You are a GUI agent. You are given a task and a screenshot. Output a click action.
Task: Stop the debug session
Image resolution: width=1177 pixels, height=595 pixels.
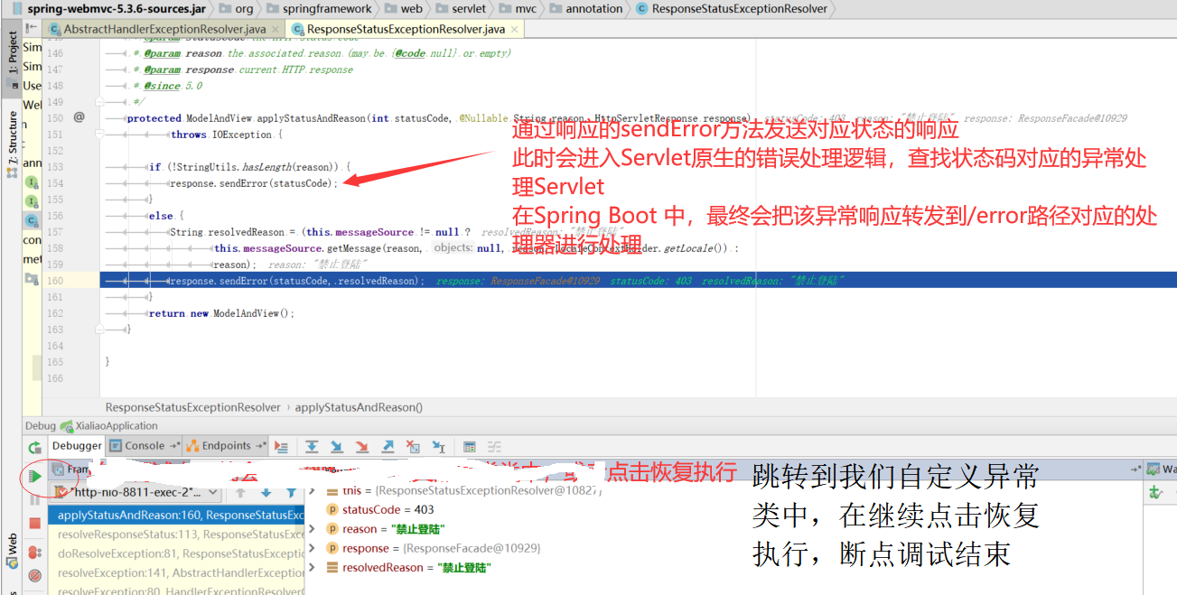(x=35, y=524)
